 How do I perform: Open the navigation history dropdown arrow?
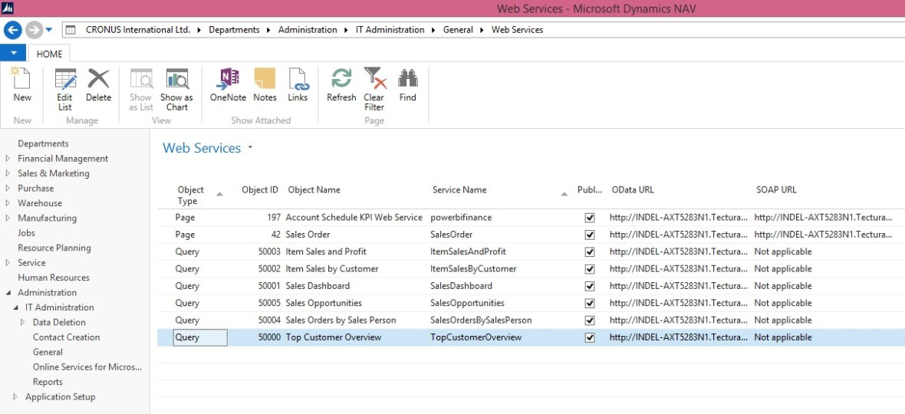coord(48,30)
